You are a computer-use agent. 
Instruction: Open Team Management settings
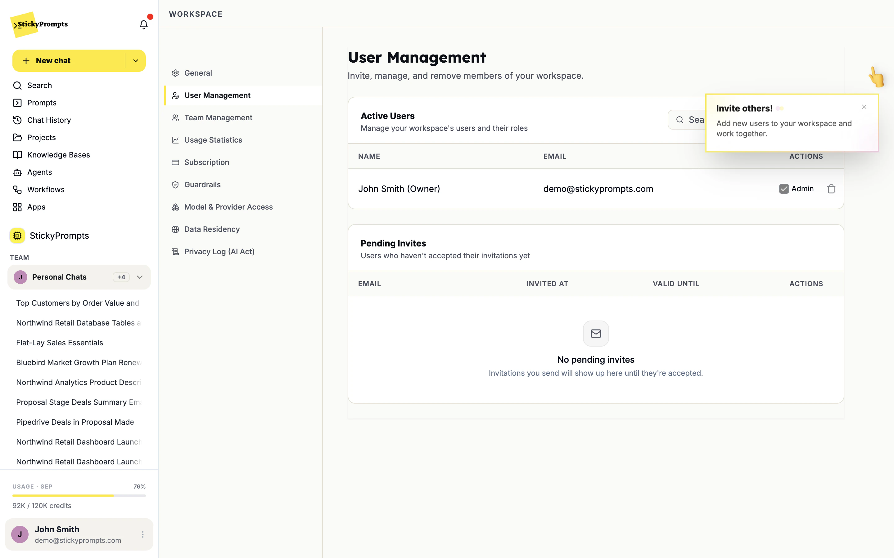(x=243, y=118)
